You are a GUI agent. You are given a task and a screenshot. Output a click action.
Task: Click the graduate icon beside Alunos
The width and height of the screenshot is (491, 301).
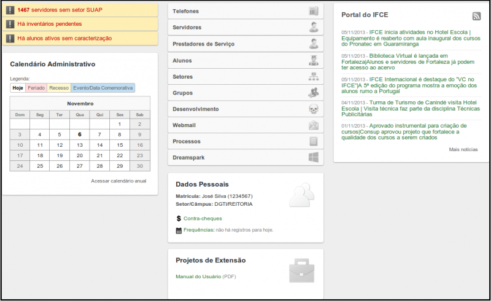(x=314, y=60)
